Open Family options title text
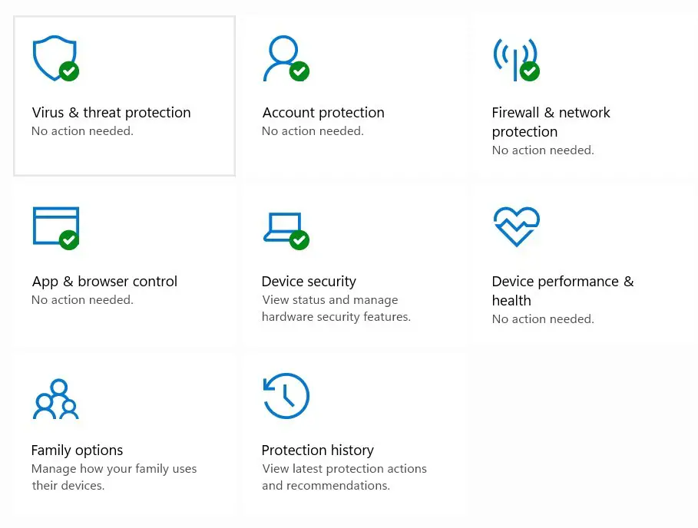 [77, 450]
